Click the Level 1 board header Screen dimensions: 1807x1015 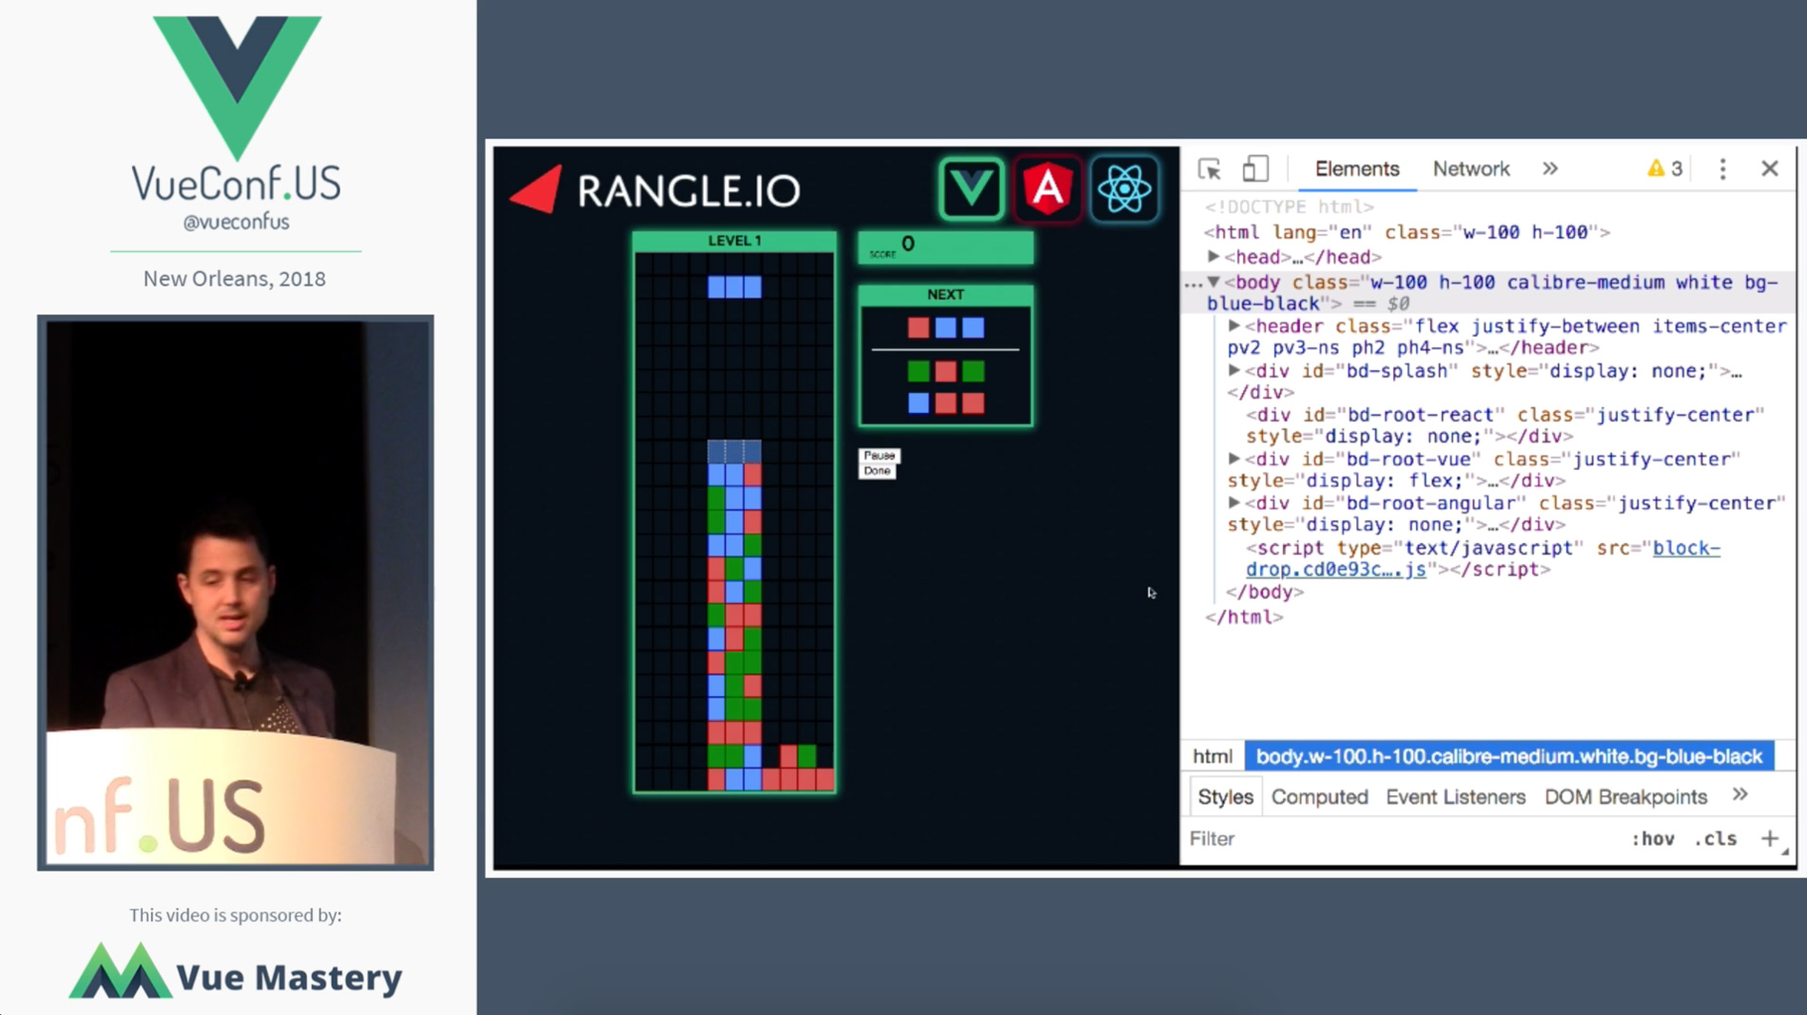click(734, 241)
